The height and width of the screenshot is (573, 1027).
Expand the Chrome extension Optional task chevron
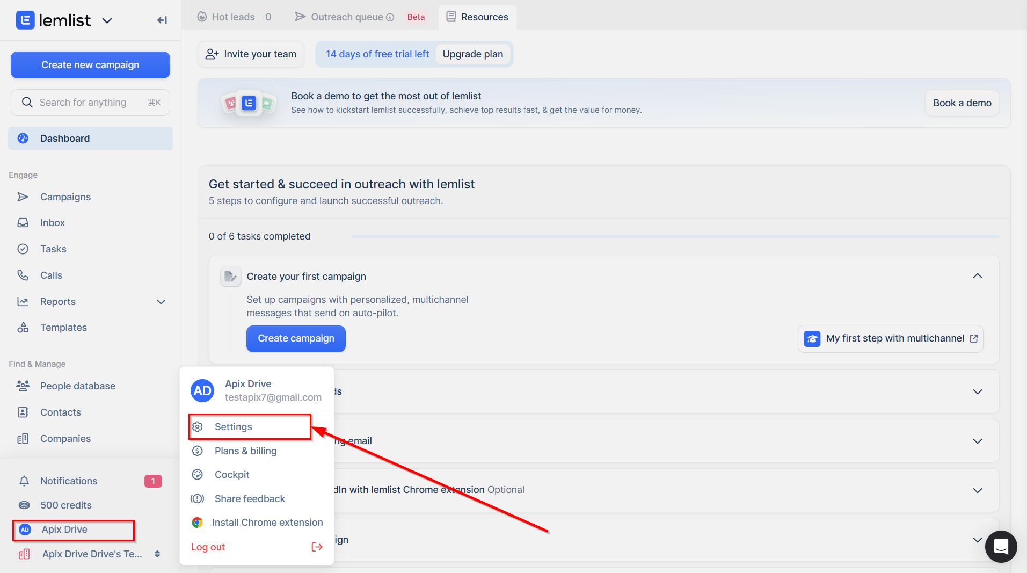pyautogui.click(x=978, y=491)
